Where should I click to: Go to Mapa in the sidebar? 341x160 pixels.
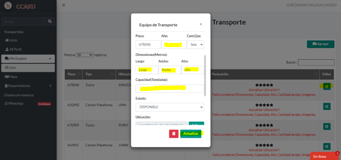pos(13,77)
